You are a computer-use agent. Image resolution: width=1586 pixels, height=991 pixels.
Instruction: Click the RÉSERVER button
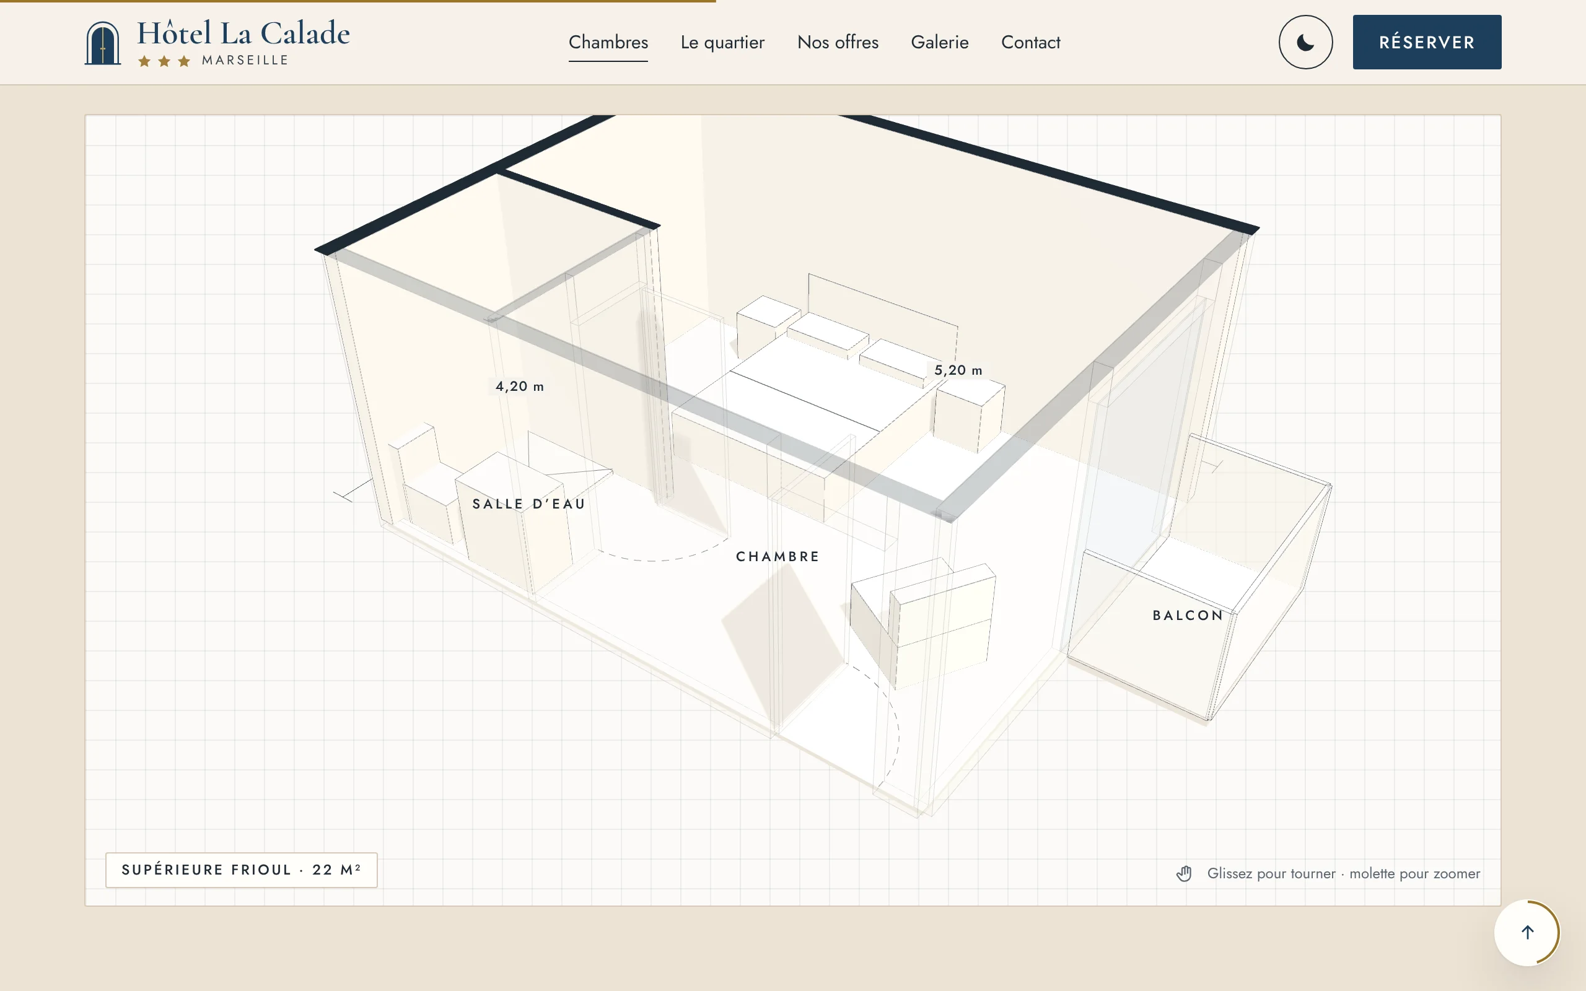[1427, 42]
